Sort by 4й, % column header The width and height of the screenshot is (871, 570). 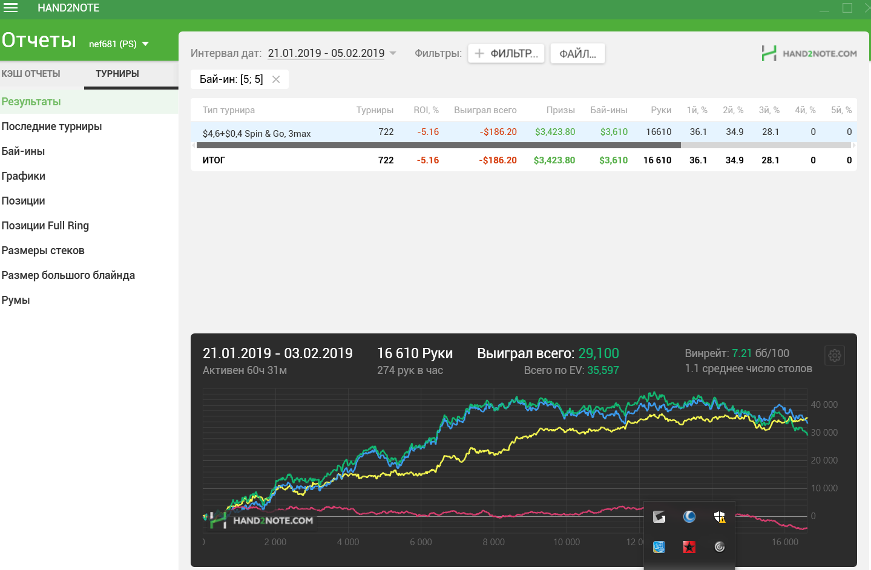pyautogui.click(x=806, y=110)
